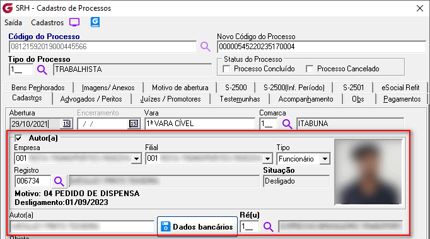Expand the Empresa dropdown
This screenshot has width=430, height=239.
pos(136,159)
